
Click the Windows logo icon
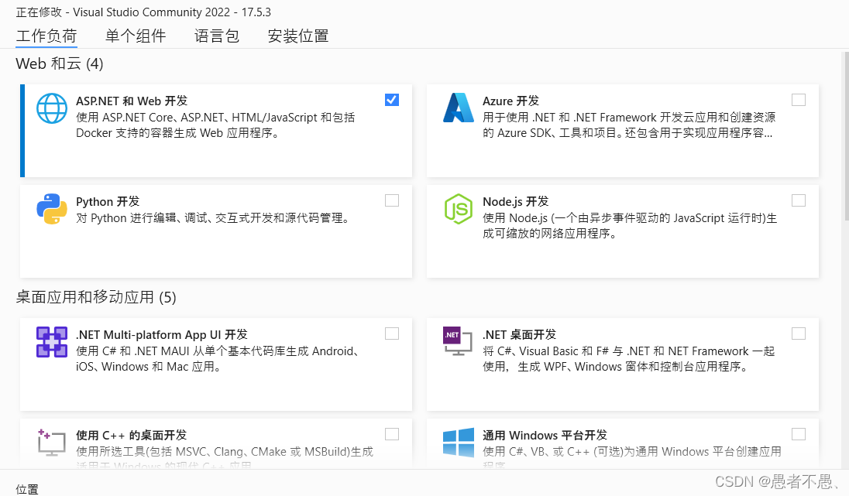pyautogui.click(x=459, y=443)
